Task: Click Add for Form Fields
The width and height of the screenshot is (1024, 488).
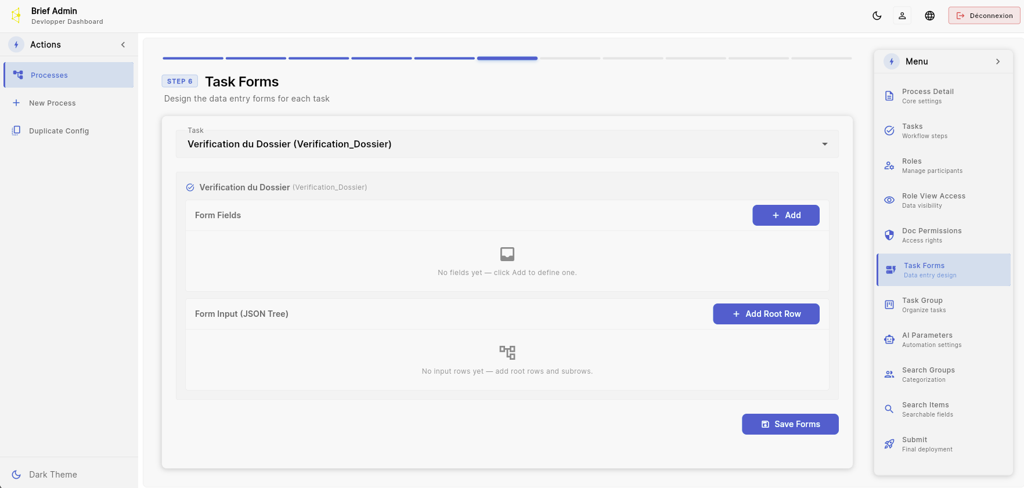Action: [786, 215]
